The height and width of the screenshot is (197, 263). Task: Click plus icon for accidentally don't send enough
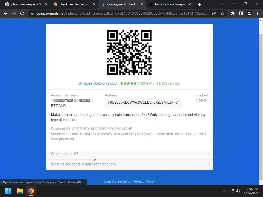[209, 164]
